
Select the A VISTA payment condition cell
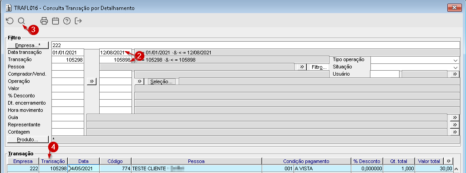point(322,168)
